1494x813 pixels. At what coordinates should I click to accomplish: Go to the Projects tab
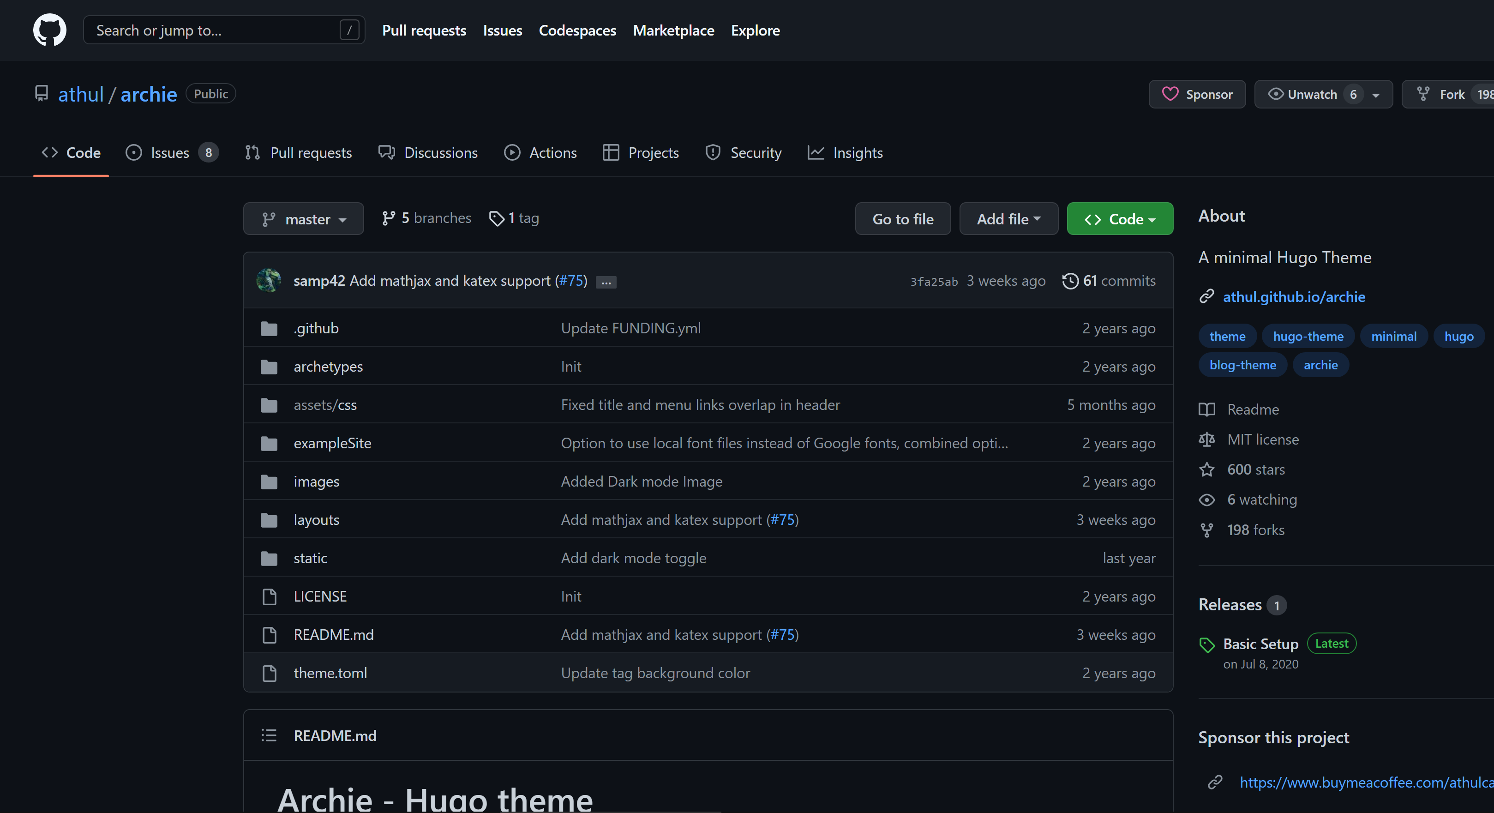(x=641, y=153)
